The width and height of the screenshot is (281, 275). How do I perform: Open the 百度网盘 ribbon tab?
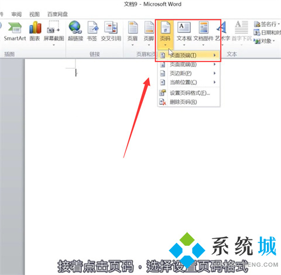click(x=57, y=14)
